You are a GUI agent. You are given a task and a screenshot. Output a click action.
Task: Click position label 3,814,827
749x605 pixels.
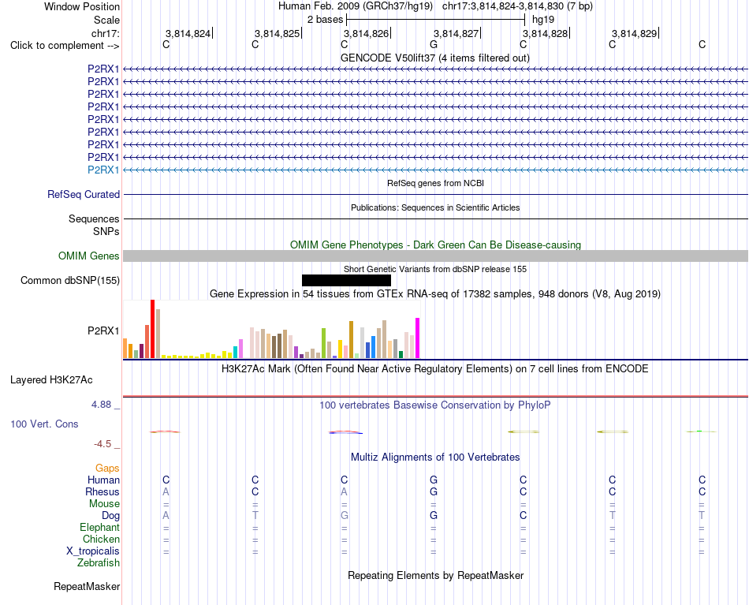[x=456, y=33]
